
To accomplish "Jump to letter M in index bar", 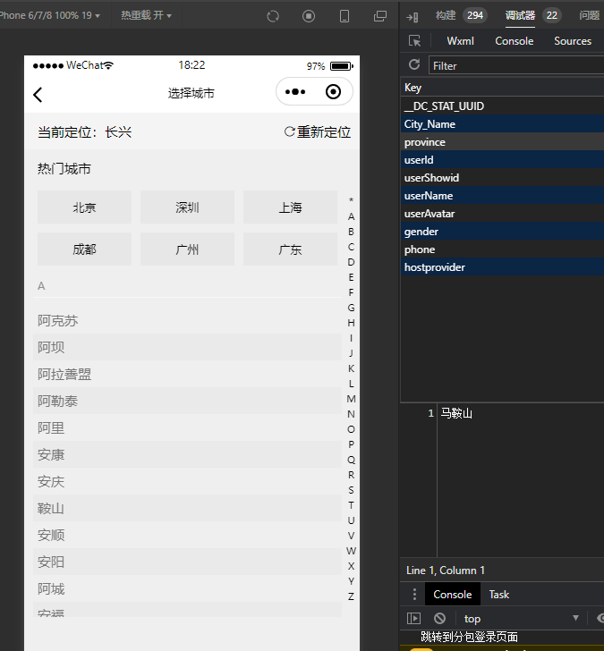I will 351,399.
